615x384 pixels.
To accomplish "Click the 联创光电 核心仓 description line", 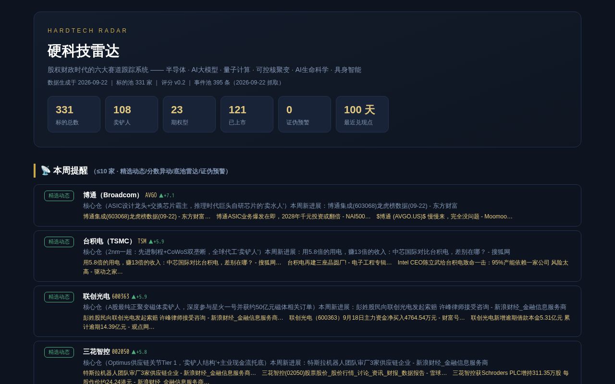I will tap(325, 307).
